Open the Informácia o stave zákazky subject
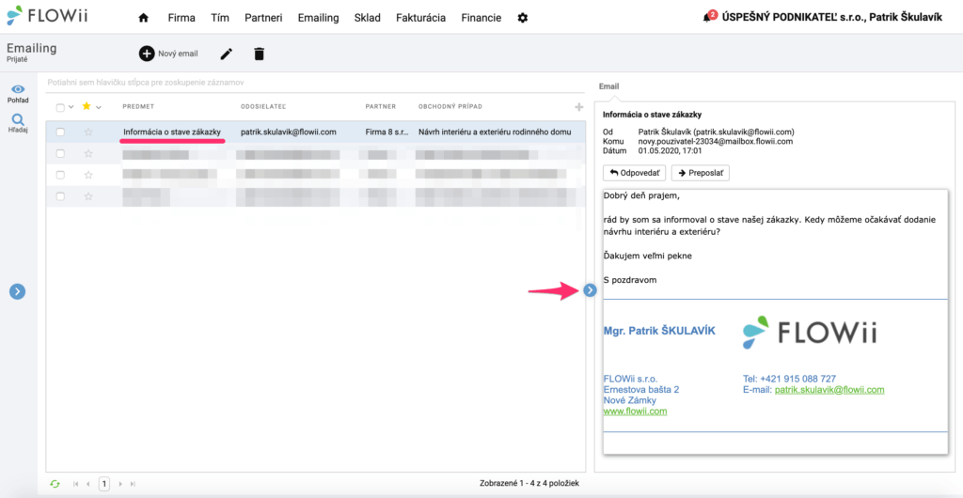Image resolution: width=963 pixels, height=498 pixels. pyautogui.click(x=172, y=132)
